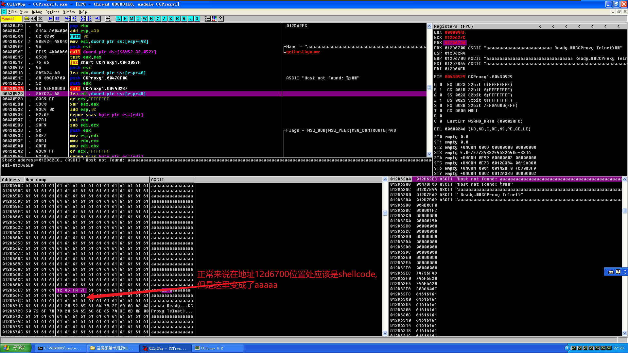The image size is (628, 353).
Task: Show Call stack with the K icon
Action: click(x=171, y=19)
